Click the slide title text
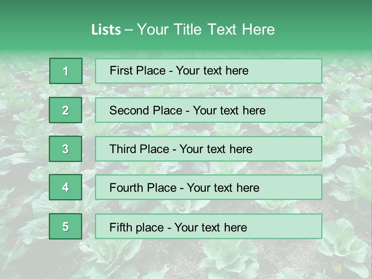 click(x=183, y=29)
